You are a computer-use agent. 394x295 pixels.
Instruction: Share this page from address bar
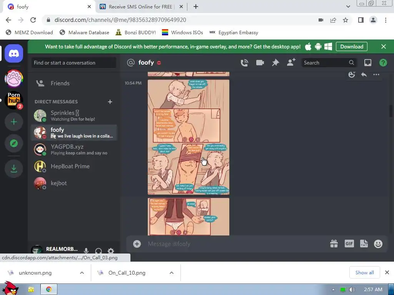333,20
